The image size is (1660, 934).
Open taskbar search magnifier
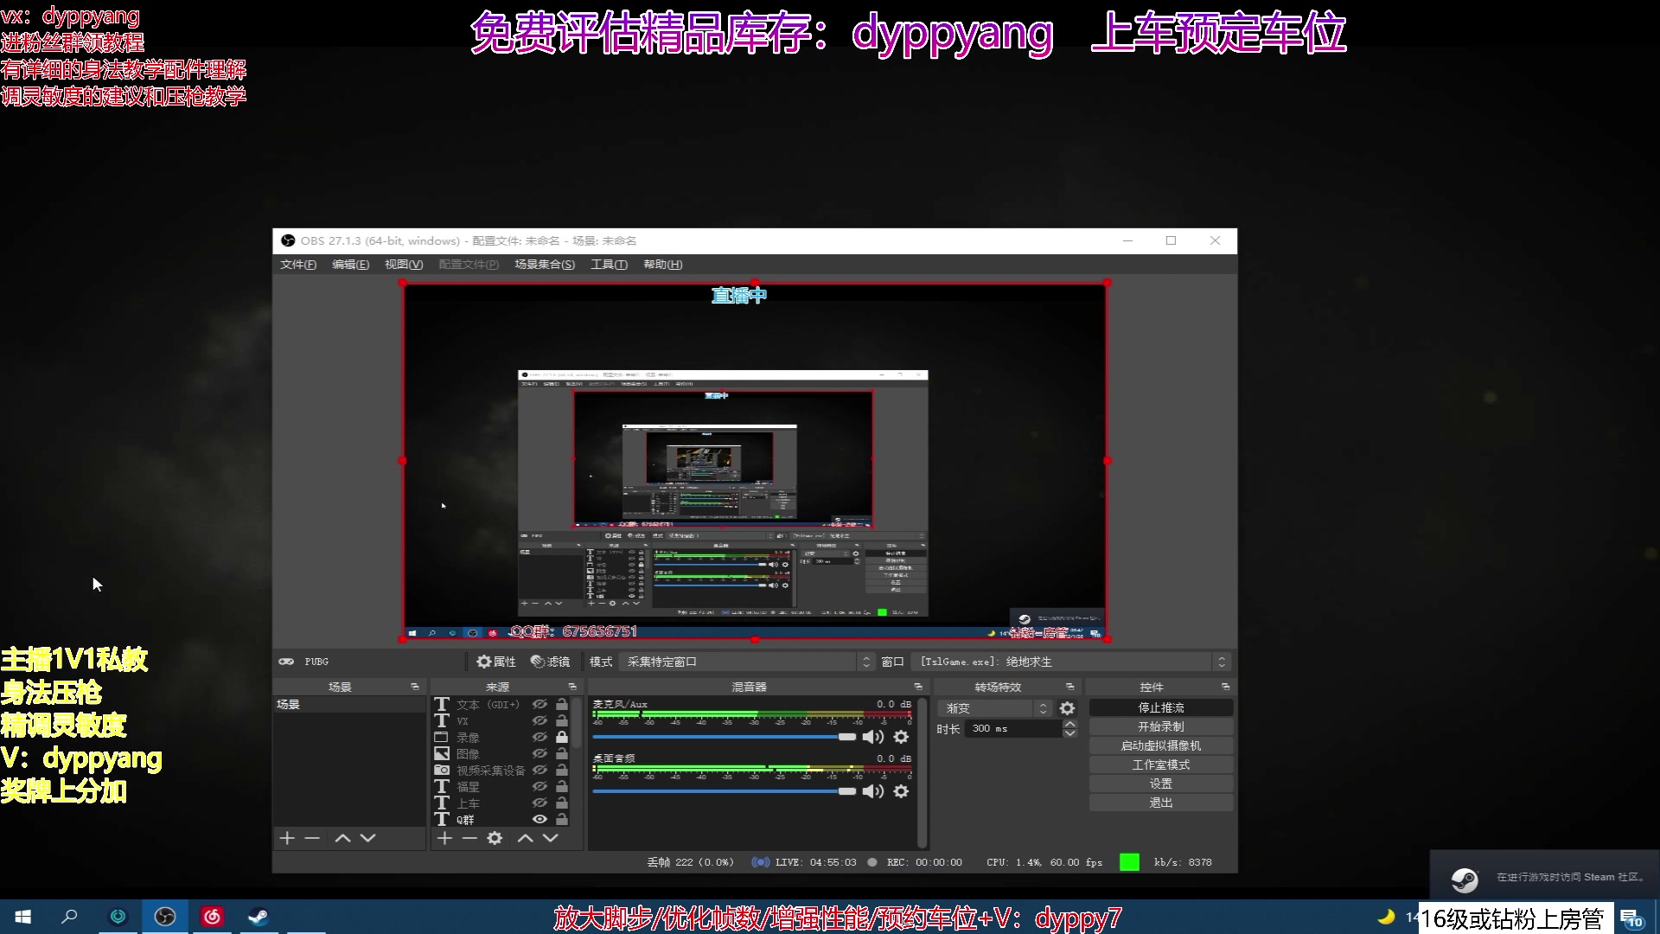point(70,917)
